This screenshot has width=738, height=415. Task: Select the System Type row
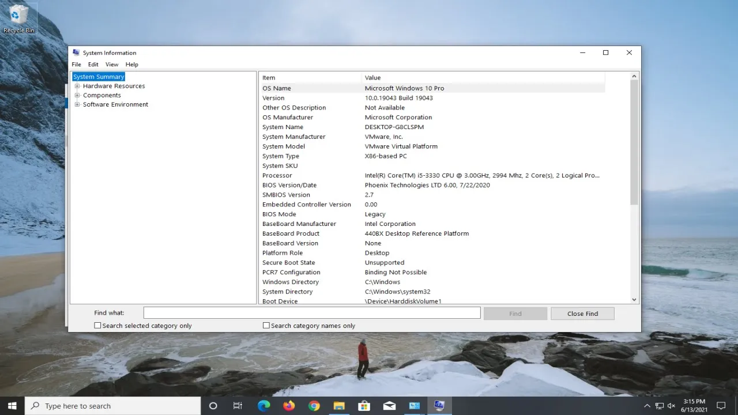[432, 156]
